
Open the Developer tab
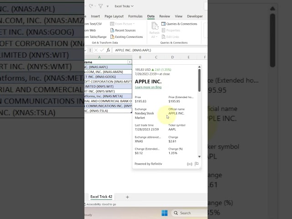(195, 16)
